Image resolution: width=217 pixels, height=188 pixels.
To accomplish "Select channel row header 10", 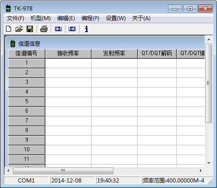I will tap(27, 150).
